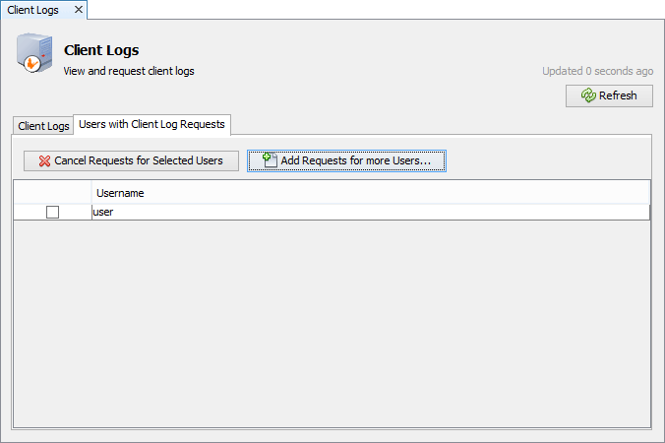This screenshot has width=665, height=443.
Task: Click the Client Logs server icon
Action: 32,54
